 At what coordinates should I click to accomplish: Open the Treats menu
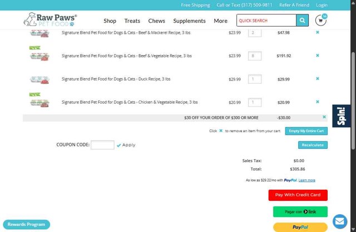(132, 21)
